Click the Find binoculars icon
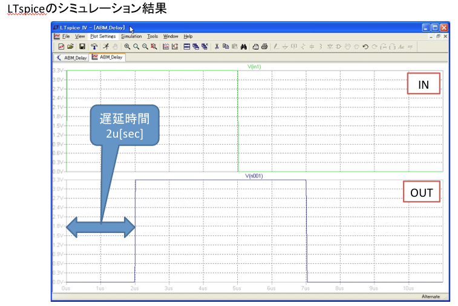458x306 pixels. pyautogui.click(x=244, y=46)
